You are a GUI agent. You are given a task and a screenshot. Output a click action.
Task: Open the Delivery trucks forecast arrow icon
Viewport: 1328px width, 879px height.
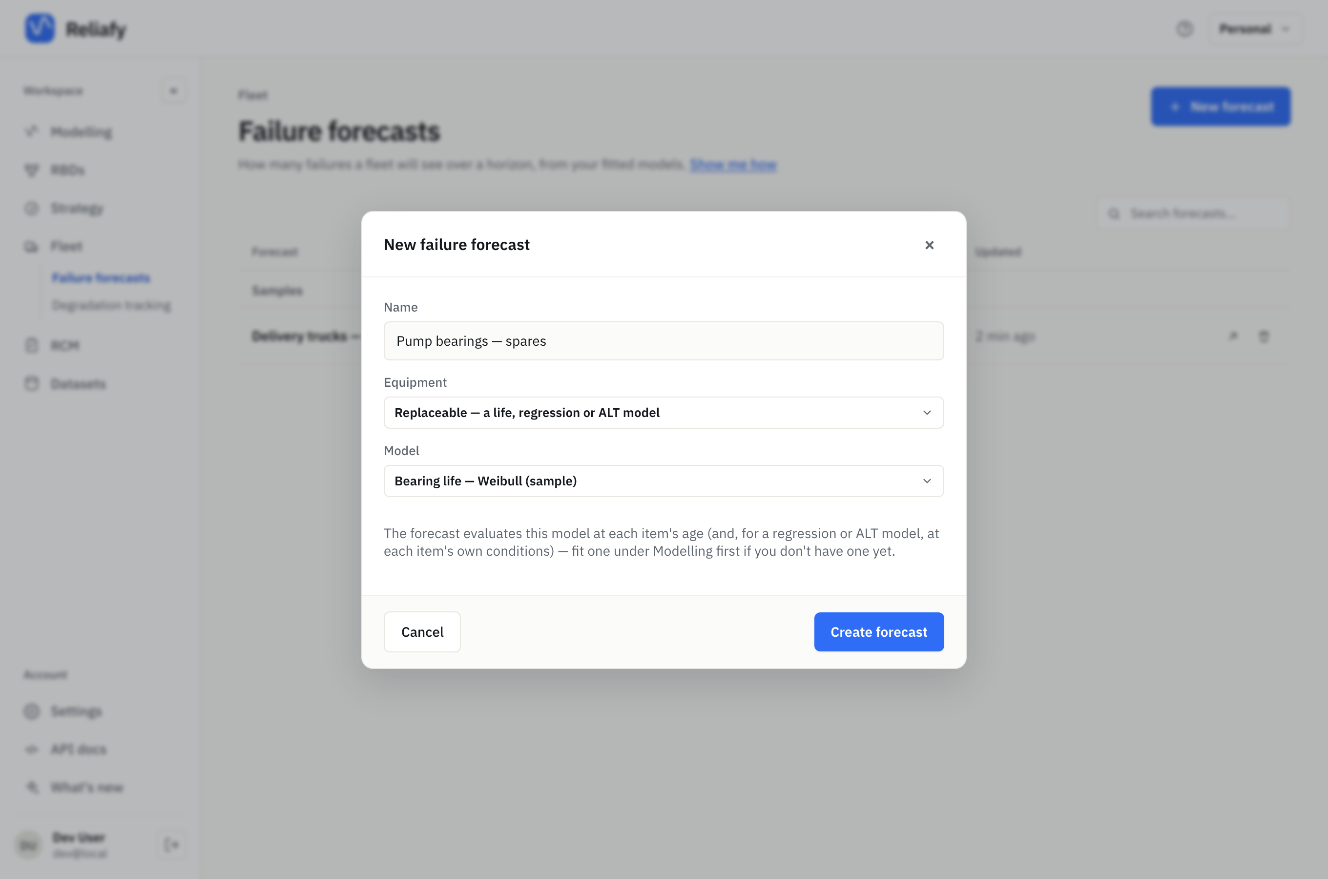1233,336
